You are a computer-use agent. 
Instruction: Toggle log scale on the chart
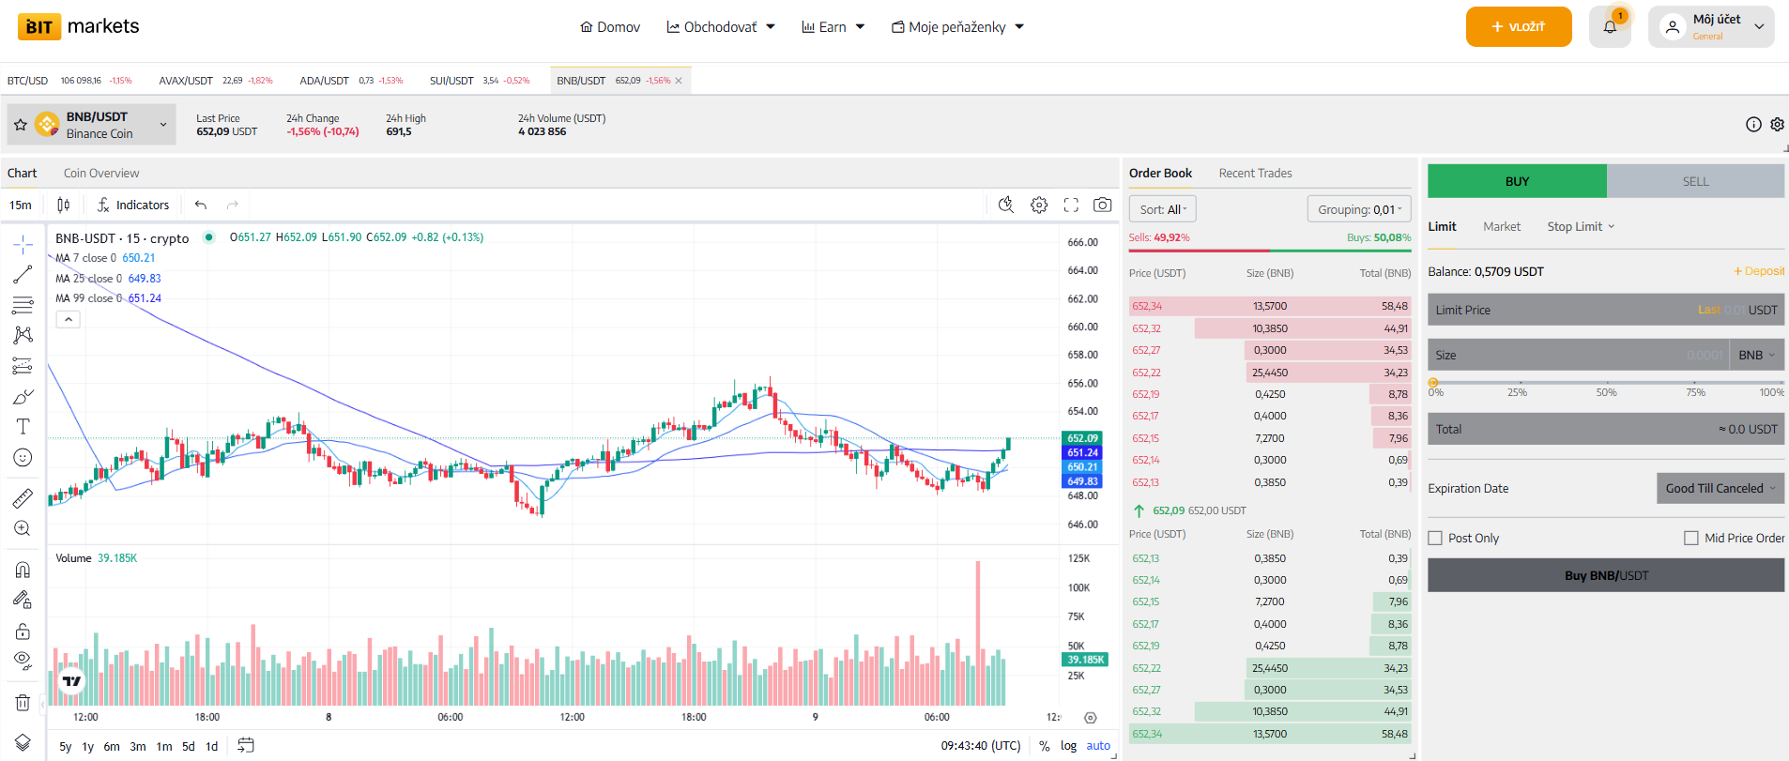pyautogui.click(x=1068, y=746)
